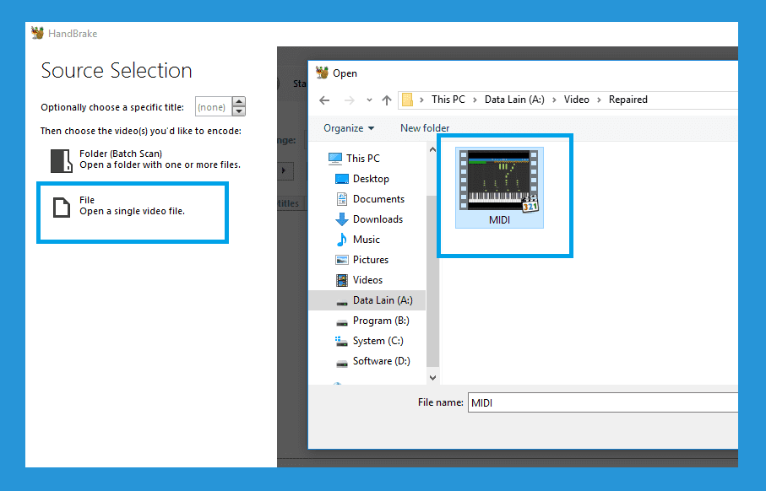The image size is (766, 491).
Task: Click the HandBrake icon in Open dialog title
Action: (x=322, y=73)
